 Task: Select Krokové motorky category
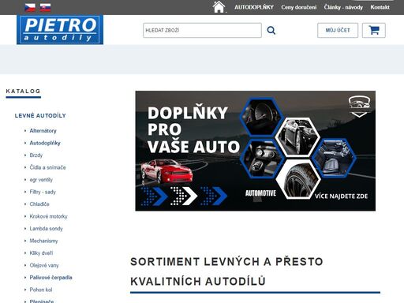click(48, 216)
